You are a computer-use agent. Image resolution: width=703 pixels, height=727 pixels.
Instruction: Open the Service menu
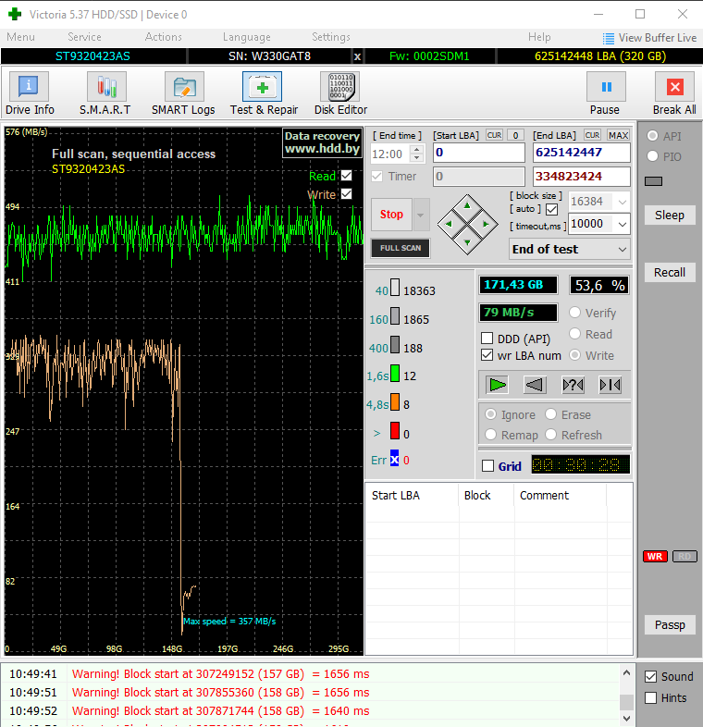pyautogui.click(x=84, y=37)
